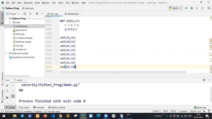The width and height of the screenshot is (212, 119).
Task: Open Visual Studio Code from taskbar
Action: 53,116
